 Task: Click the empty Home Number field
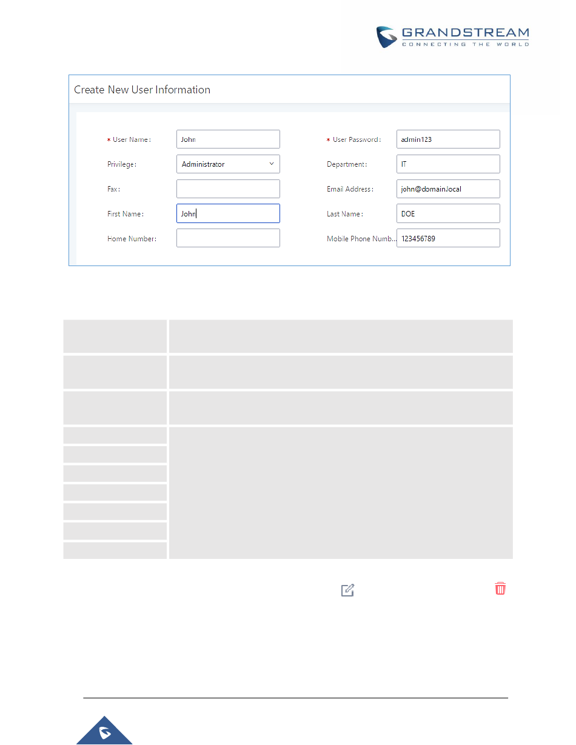point(228,238)
